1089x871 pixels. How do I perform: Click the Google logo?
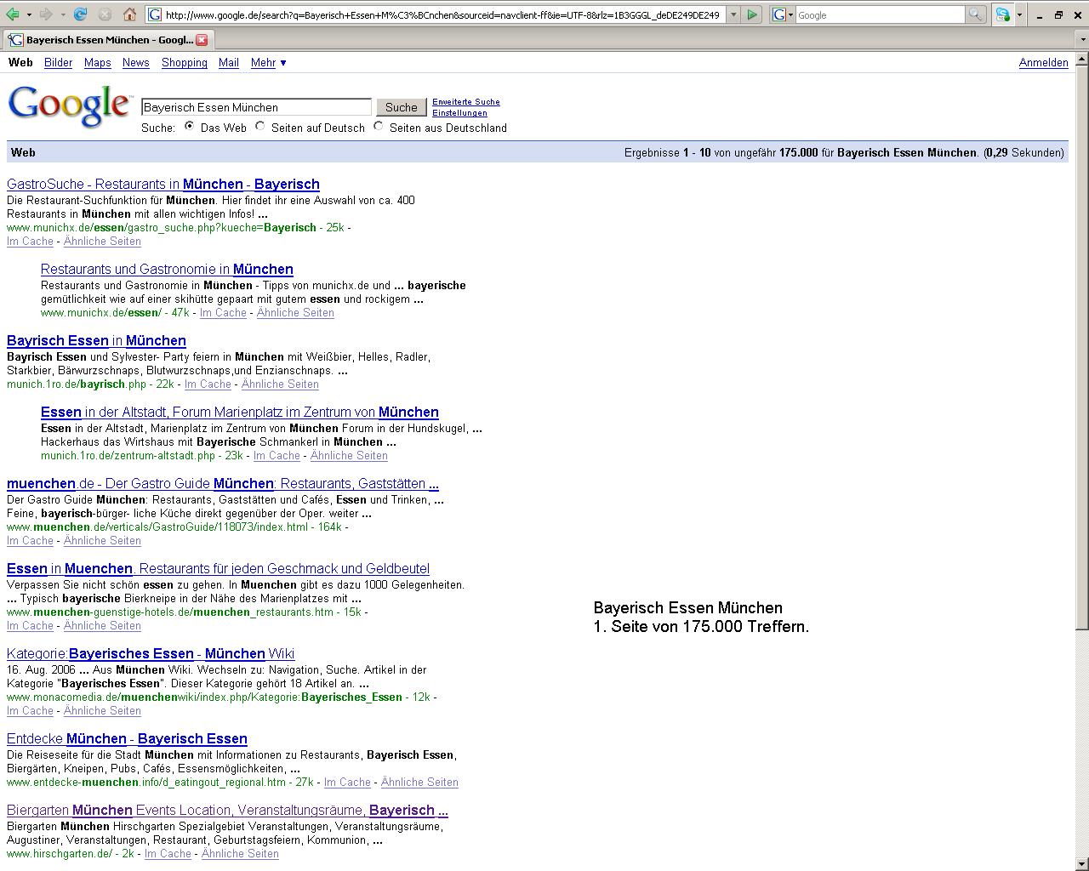[70, 106]
